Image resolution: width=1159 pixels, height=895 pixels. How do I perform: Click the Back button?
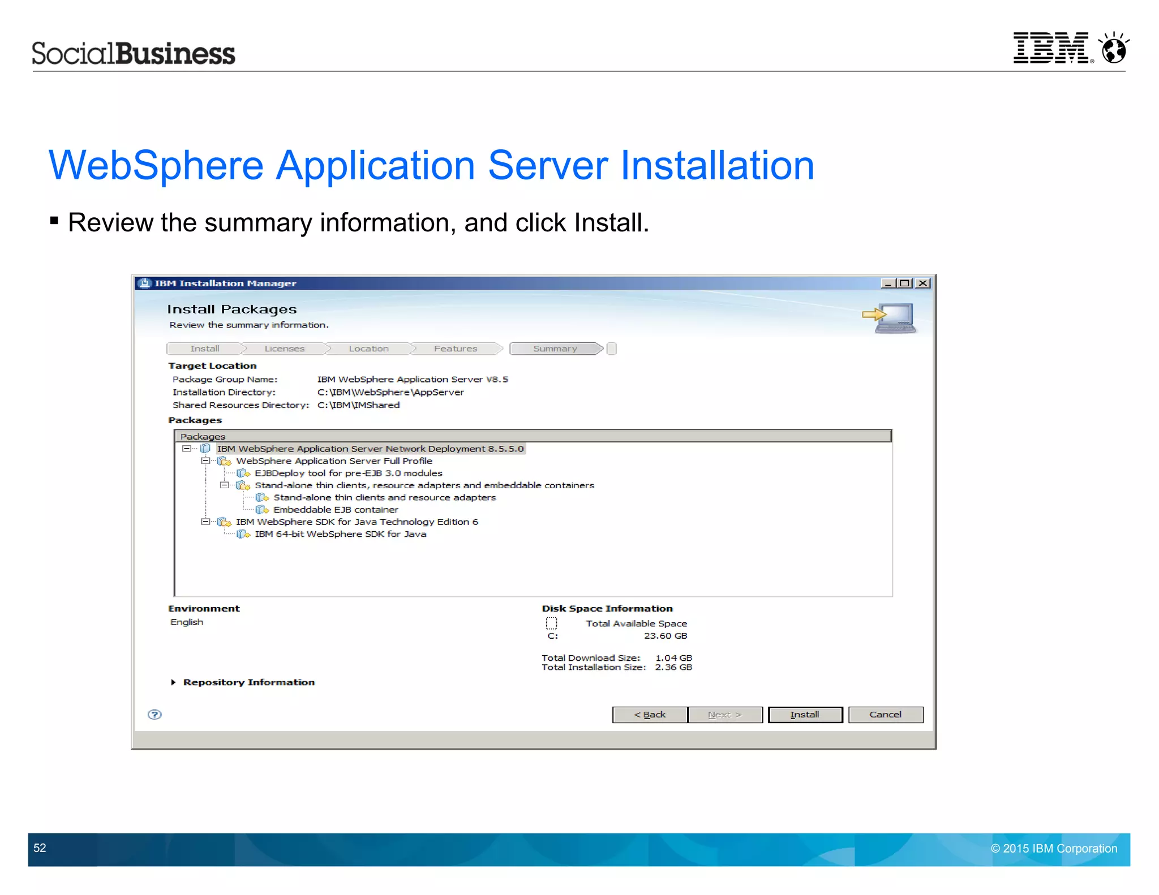point(650,715)
